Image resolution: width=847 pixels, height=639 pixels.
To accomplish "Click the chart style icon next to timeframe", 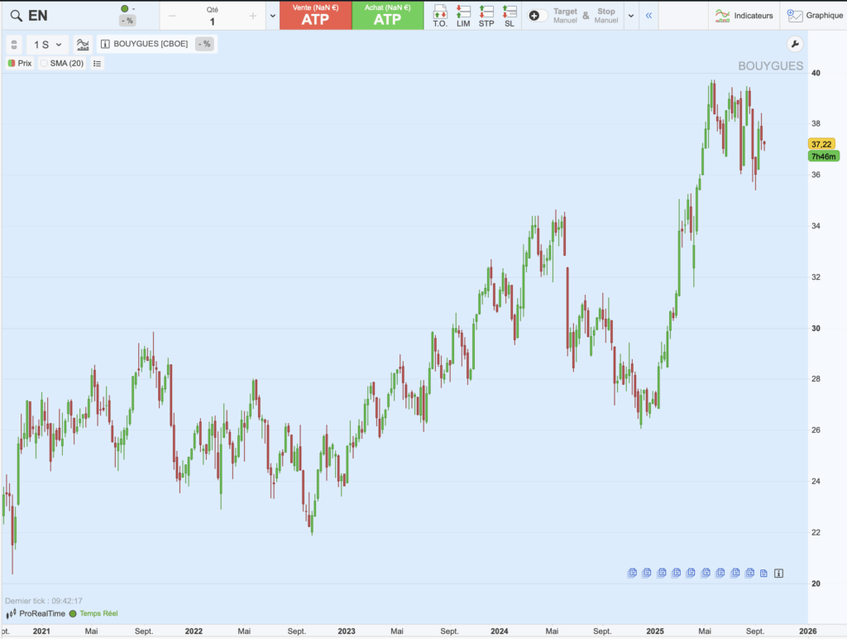I will tap(83, 45).
